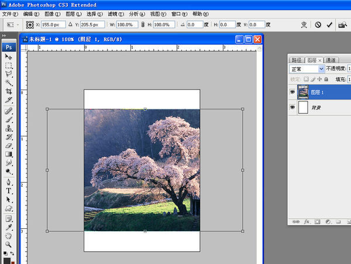This screenshot has width=351, height=264.
Task: Hide 图层 1 using its eye icon
Action: (x=292, y=92)
